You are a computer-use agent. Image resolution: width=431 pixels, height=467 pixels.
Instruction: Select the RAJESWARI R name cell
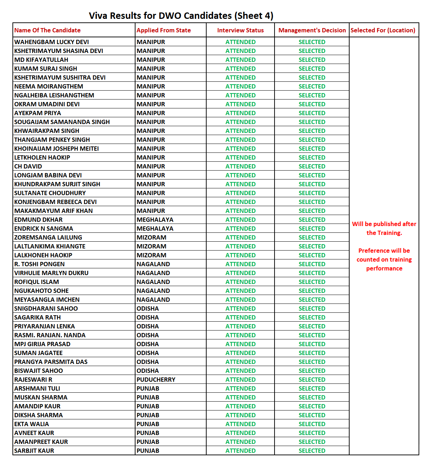click(33, 380)
